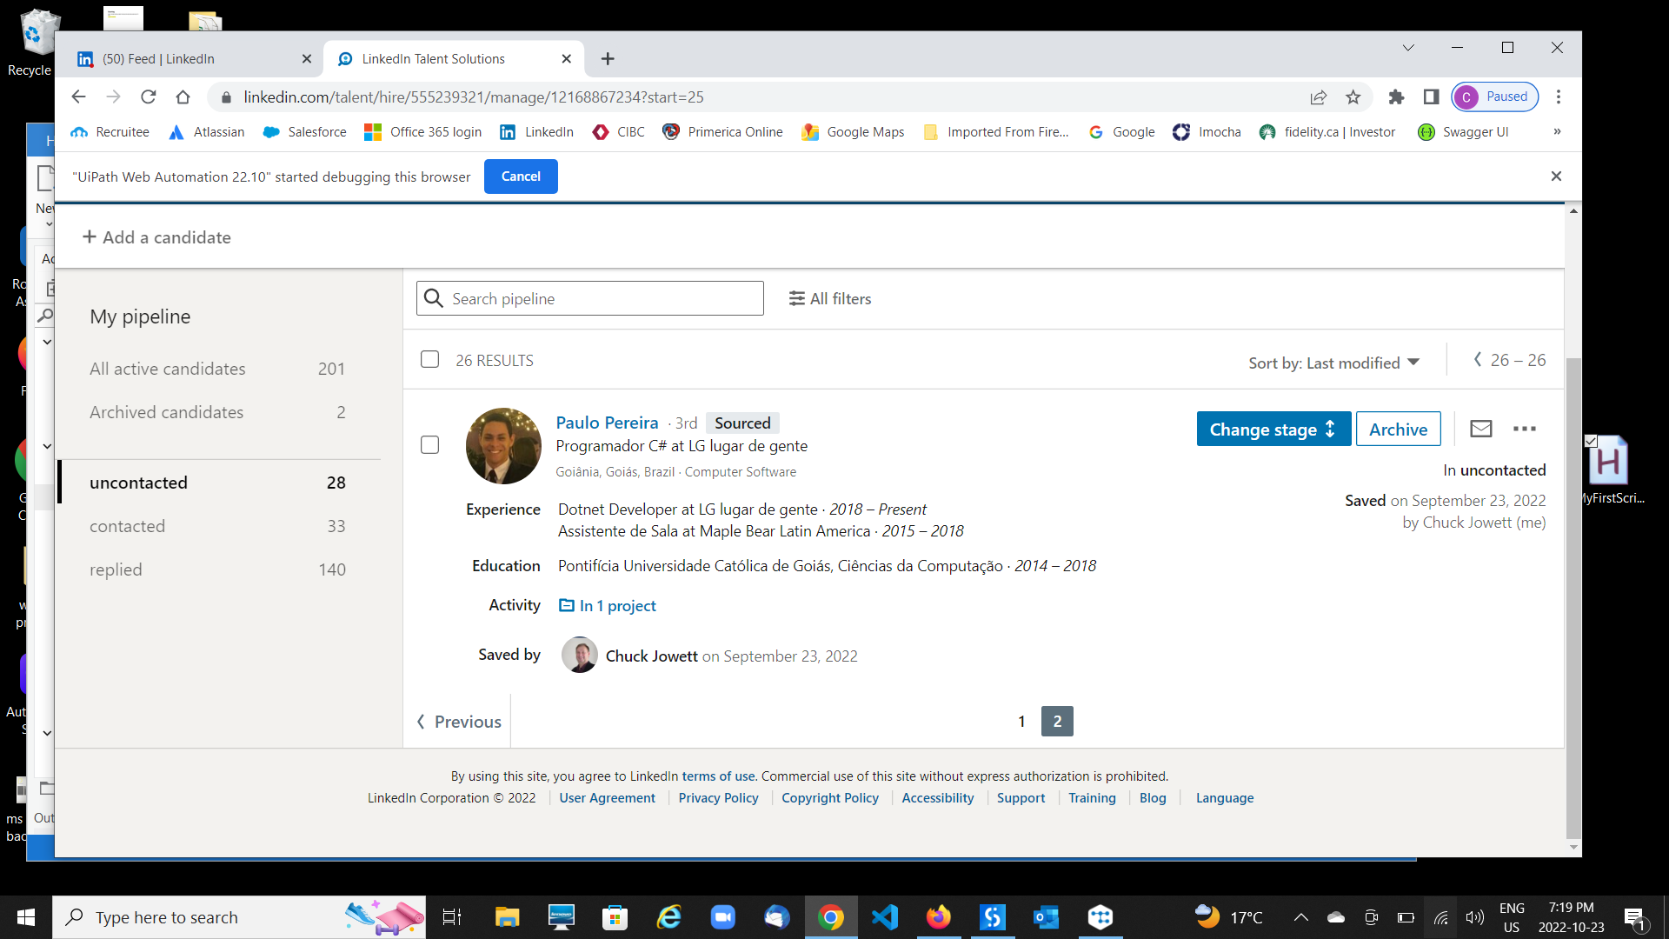The width and height of the screenshot is (1669, 939).
Task: Open the Salesforce bookmark
Action: 303,131
